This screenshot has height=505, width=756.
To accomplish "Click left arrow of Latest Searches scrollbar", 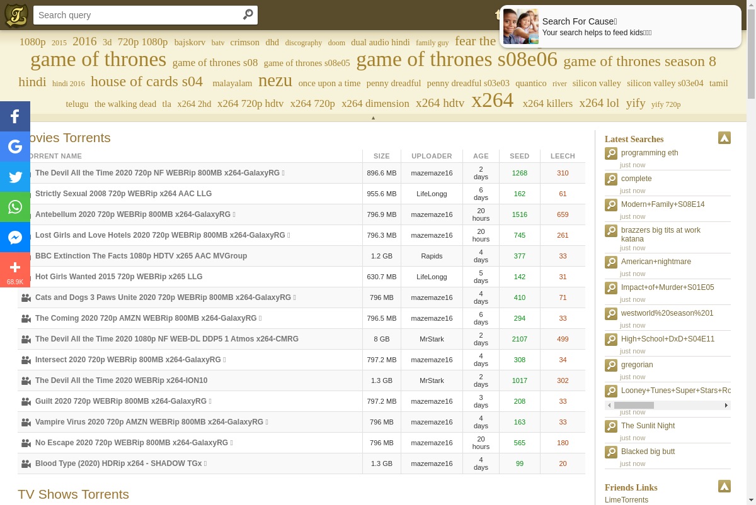I will click(609, 405).
